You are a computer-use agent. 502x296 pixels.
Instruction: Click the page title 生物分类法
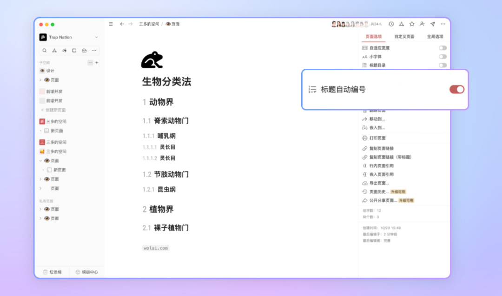tap(166, 82)
